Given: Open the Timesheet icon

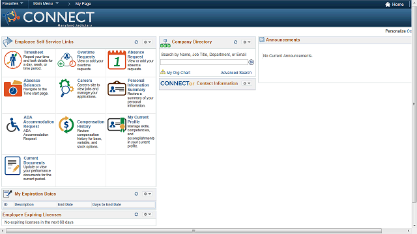Looking at the screenshot, I should coord(12,60).
